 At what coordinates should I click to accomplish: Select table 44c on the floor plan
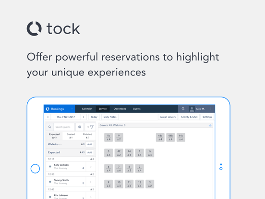[x=181, y=137]
